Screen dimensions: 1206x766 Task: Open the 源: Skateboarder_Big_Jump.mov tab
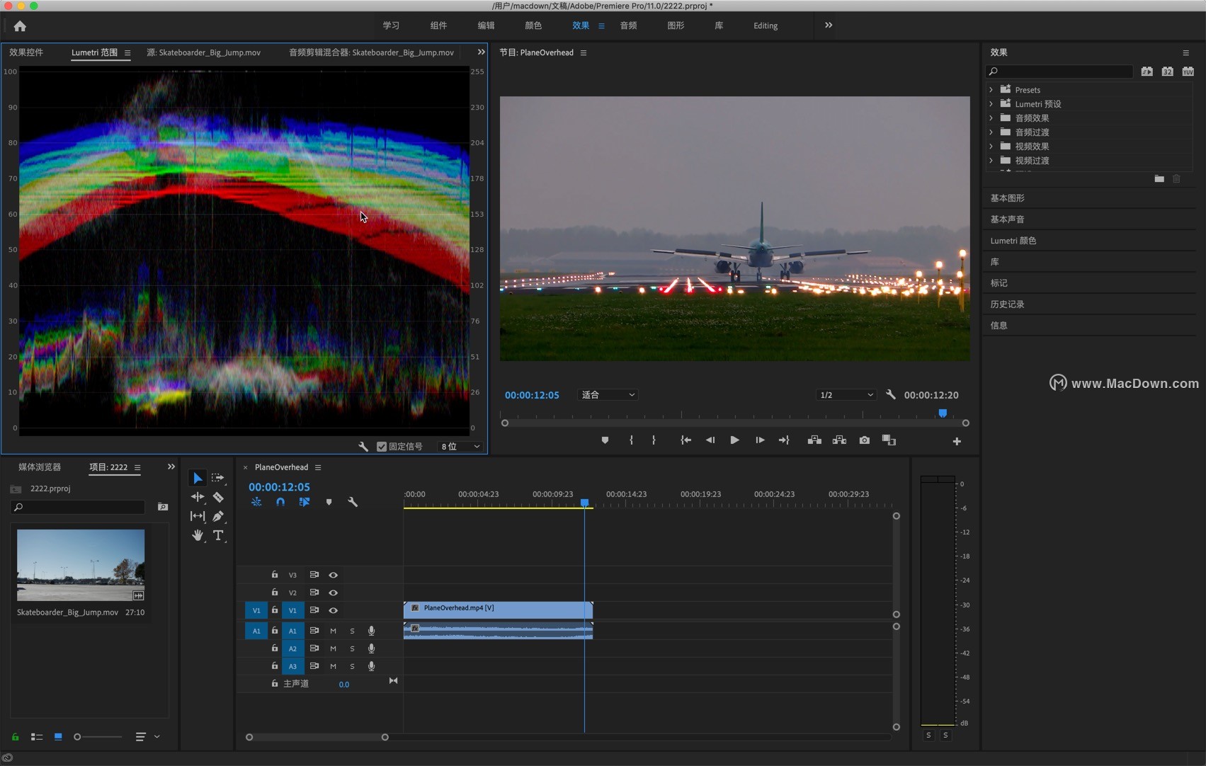(204, 52)
